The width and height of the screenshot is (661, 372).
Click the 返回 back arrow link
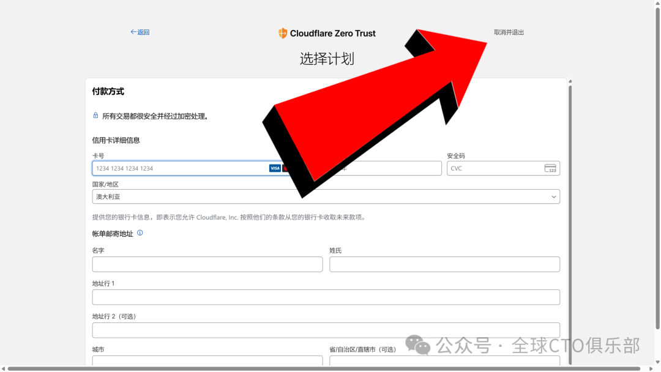[140, 32]
